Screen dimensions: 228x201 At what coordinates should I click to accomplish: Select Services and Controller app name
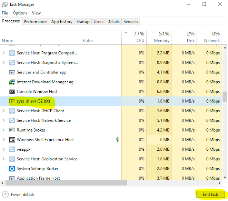coord(42,72)
